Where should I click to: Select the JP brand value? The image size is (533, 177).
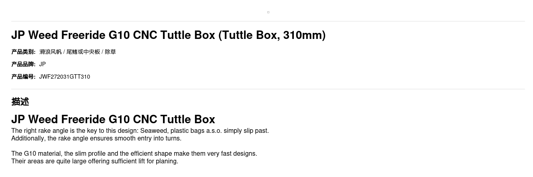[x=43, y=64]
